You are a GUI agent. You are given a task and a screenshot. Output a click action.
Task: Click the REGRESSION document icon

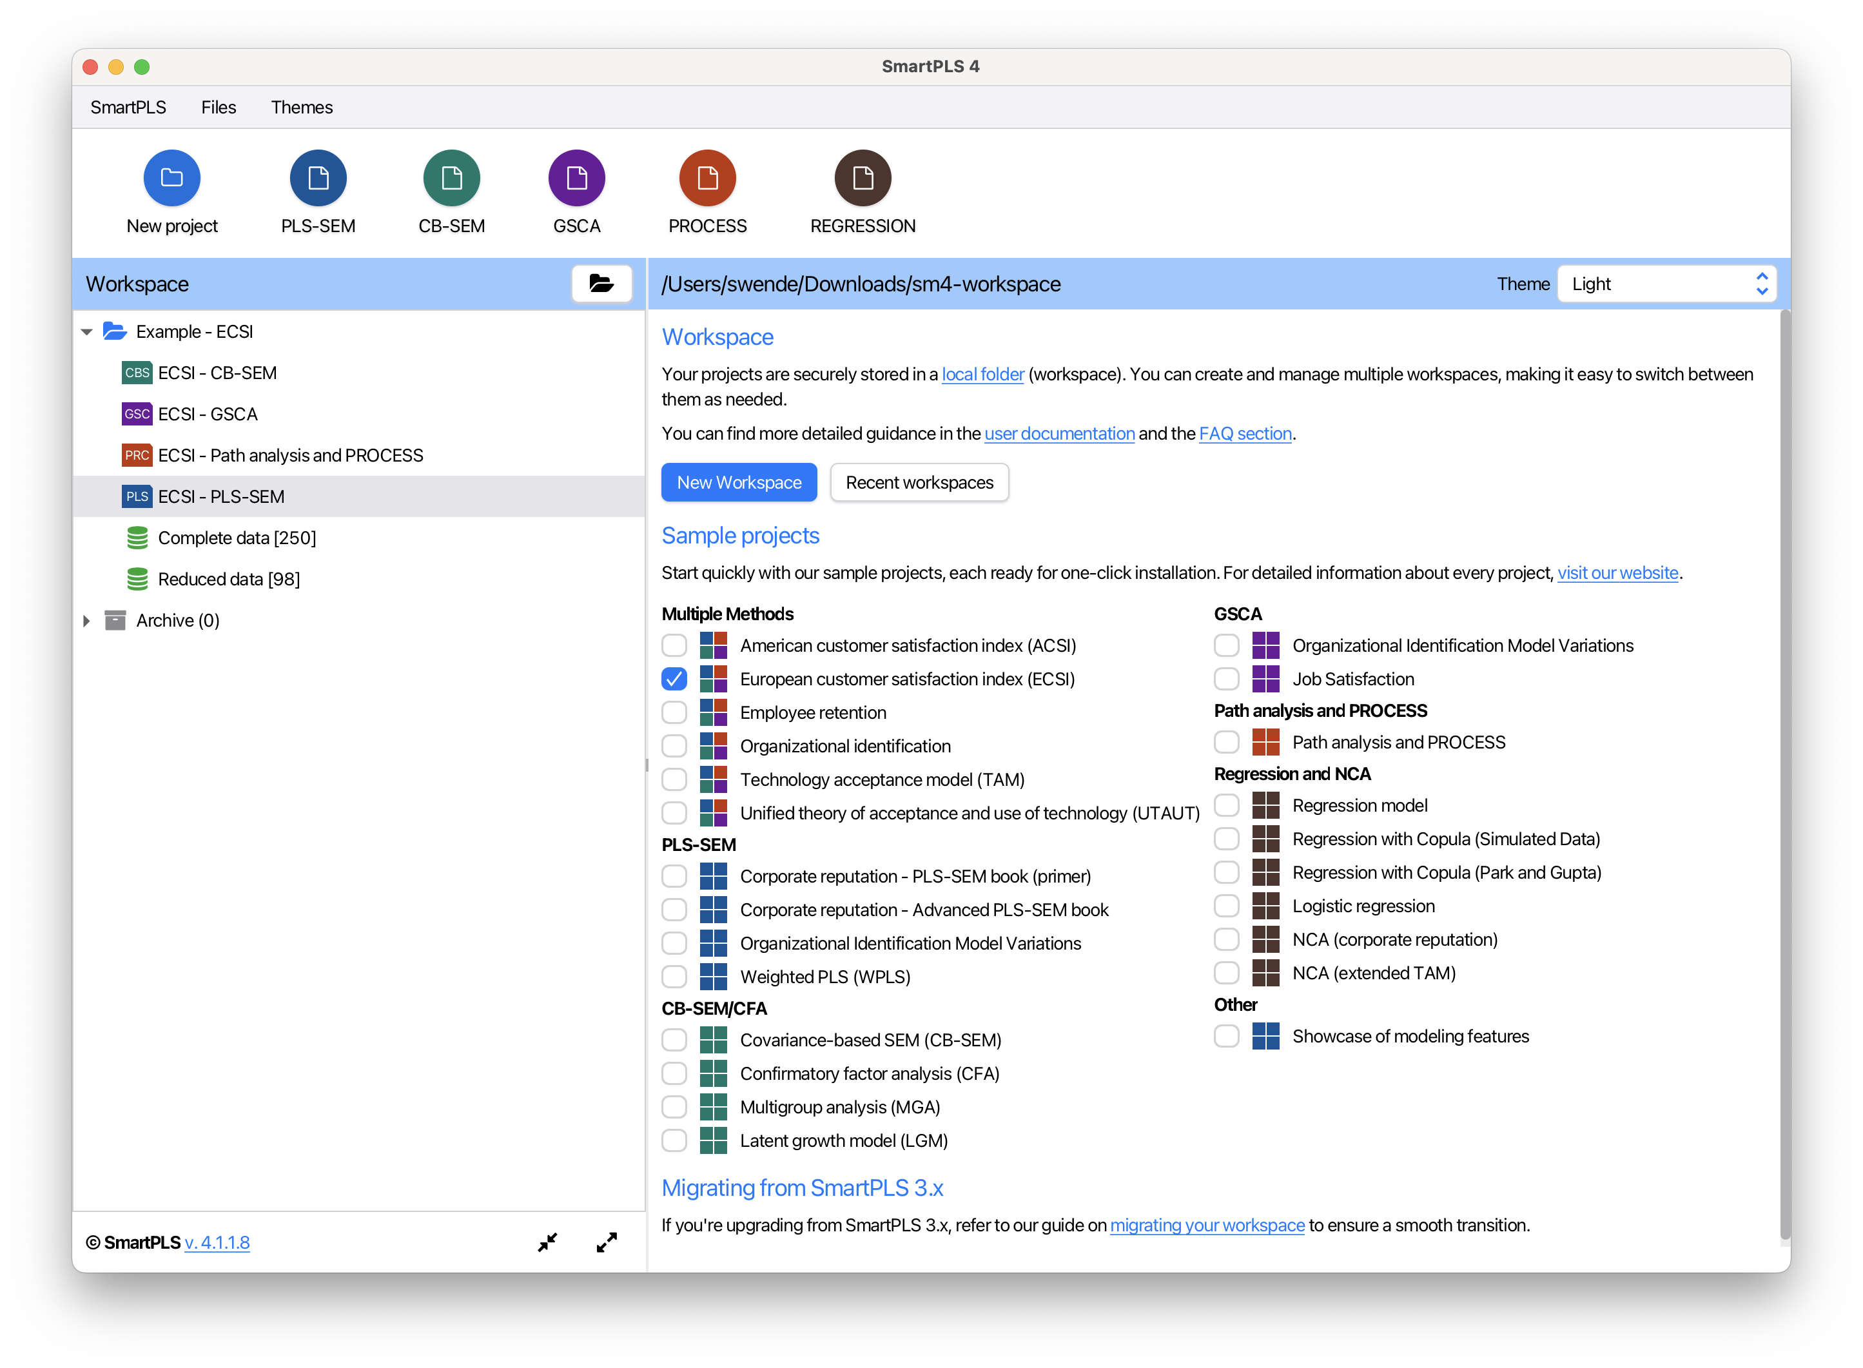pyautogui.click(x=862, y=177)
